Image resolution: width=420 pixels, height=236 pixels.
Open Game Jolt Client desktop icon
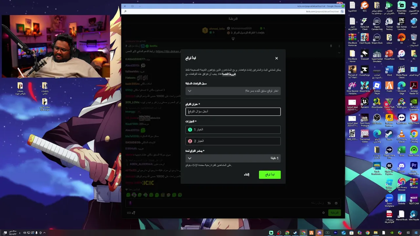tap(365, 24)
